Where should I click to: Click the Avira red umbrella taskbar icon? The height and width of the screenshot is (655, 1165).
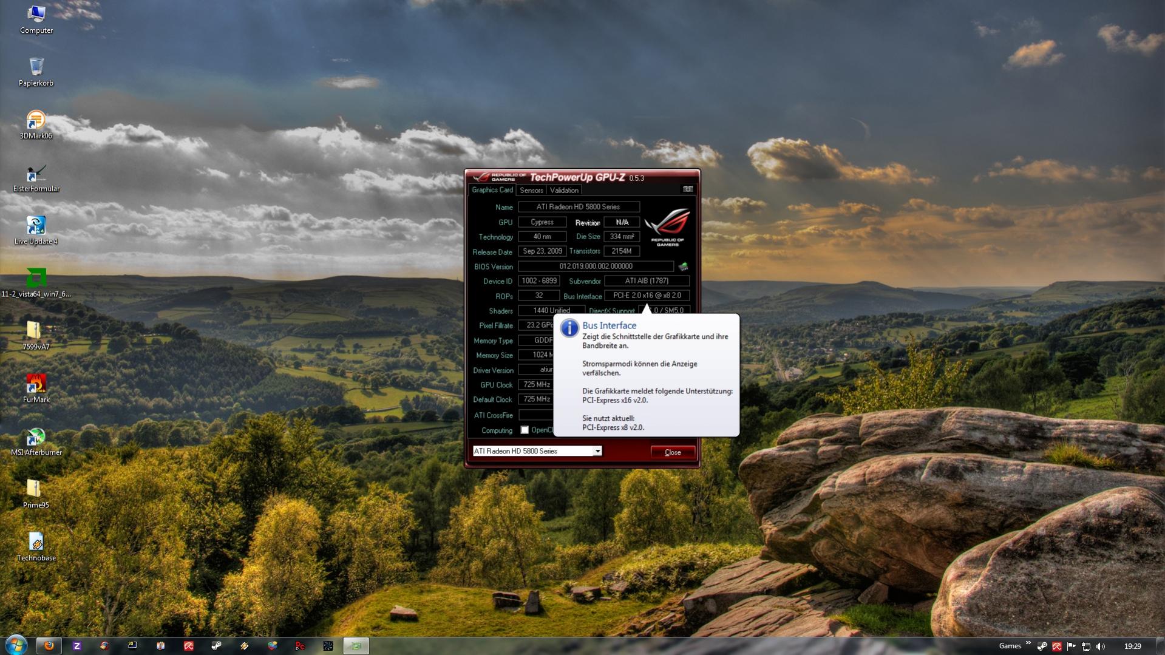coord(188,646)
